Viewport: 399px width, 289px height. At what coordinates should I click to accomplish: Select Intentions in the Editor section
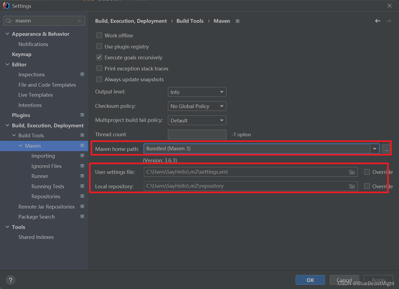tap(30, 105)
